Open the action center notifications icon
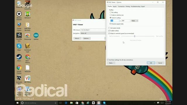 tap(158, 103)
